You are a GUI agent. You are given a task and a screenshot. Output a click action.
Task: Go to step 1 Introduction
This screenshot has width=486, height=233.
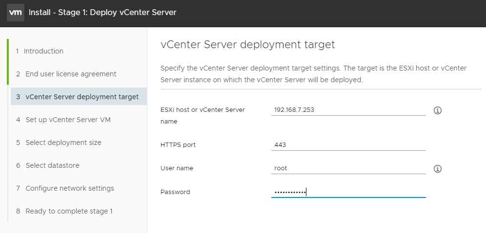(40, 51)
